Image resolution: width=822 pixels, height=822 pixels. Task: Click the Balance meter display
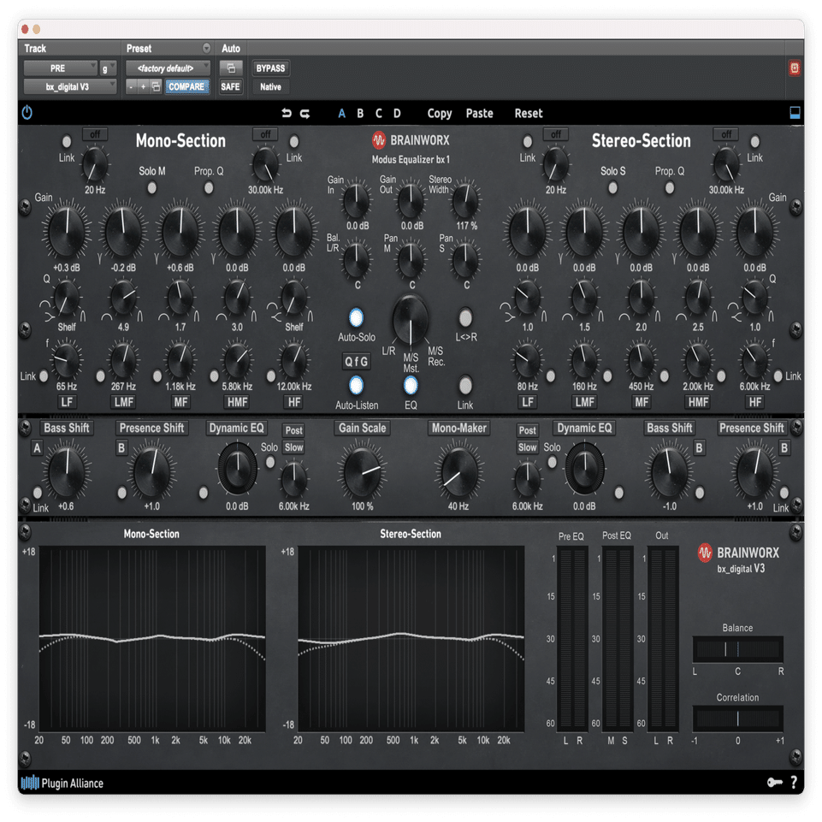click(737, 649)
